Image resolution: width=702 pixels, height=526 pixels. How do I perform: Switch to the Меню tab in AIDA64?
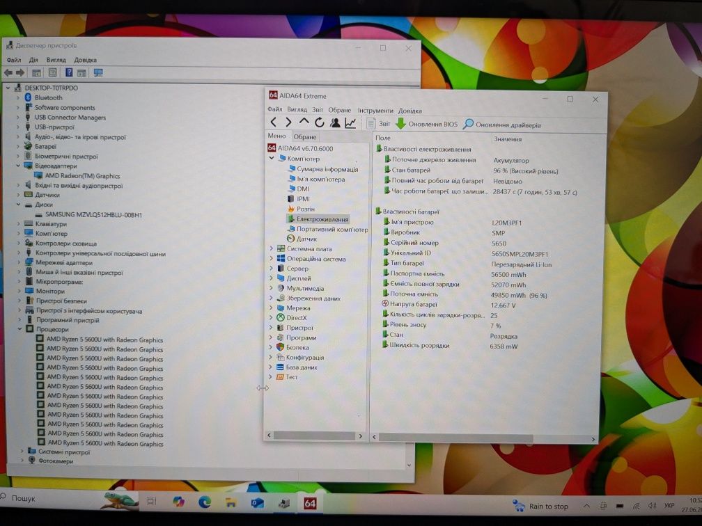point(276,136)
